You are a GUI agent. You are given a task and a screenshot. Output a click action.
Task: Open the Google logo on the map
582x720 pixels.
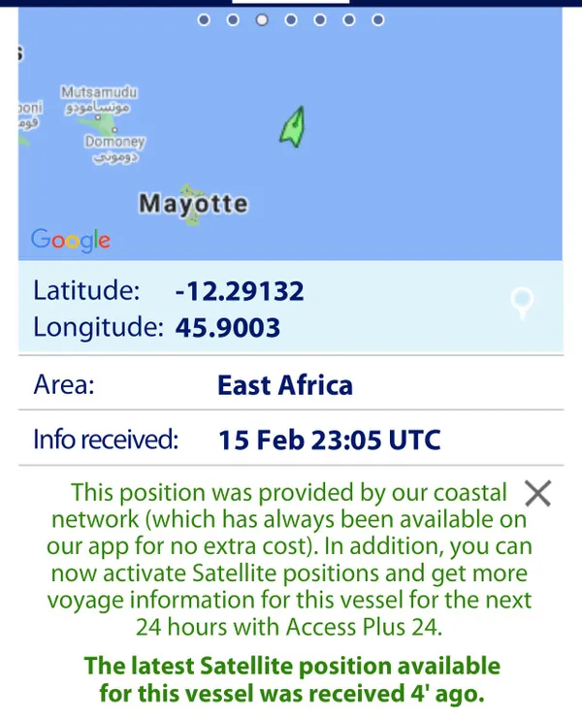pos(71,240)
